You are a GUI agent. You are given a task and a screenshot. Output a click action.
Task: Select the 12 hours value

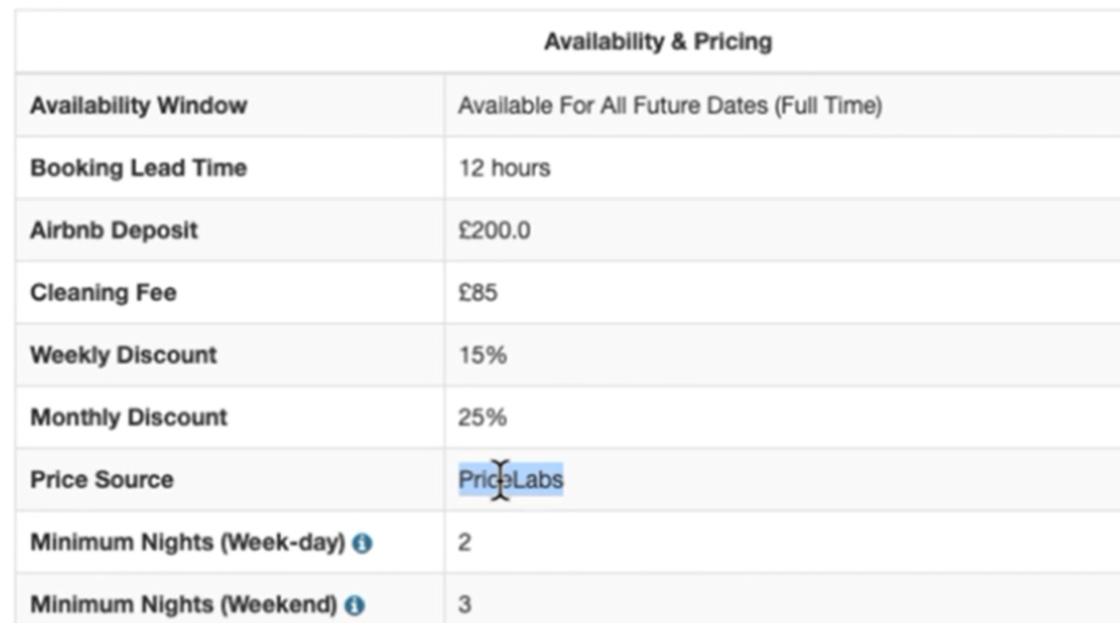coord(504,168)
